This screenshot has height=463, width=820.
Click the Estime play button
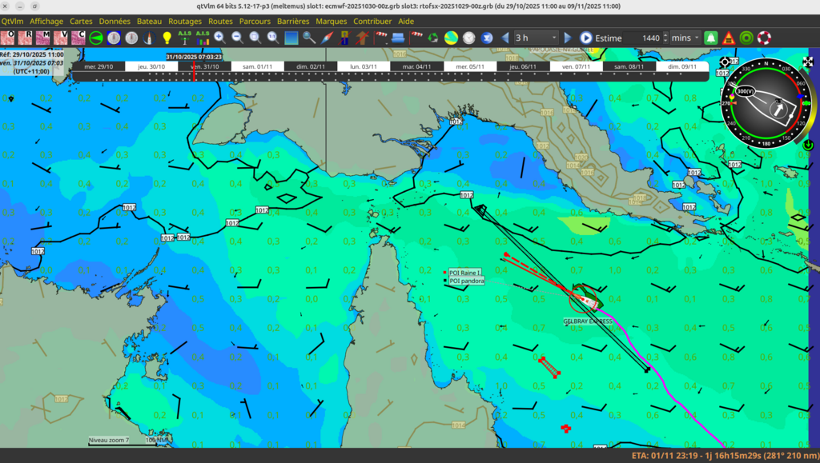[x=585, y=38]
